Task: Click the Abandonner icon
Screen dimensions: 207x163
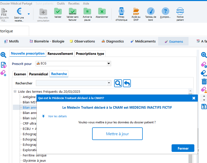Action: pos(102,11)
